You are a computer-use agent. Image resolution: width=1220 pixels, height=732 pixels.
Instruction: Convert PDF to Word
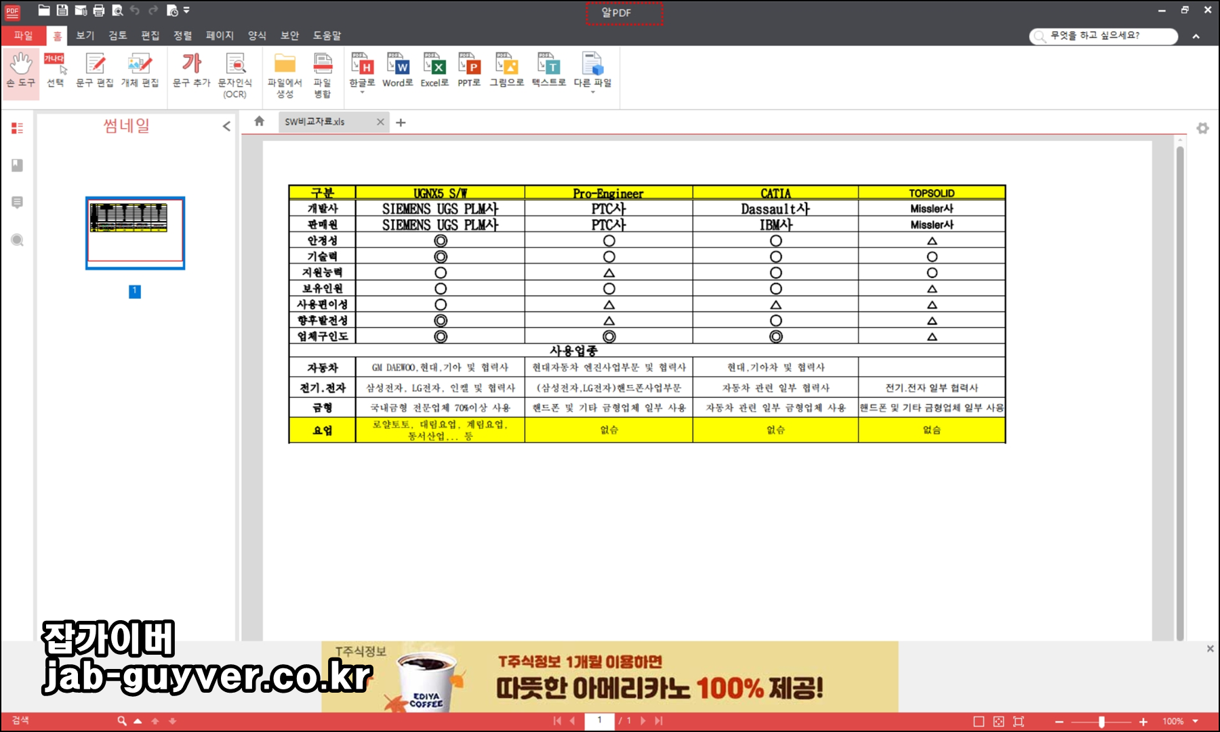[x=398, y=70]
